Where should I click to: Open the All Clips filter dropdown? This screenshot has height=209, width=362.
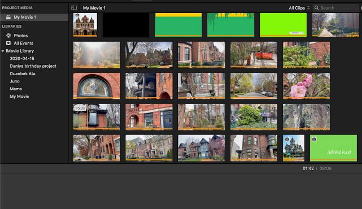click(299, 8)
